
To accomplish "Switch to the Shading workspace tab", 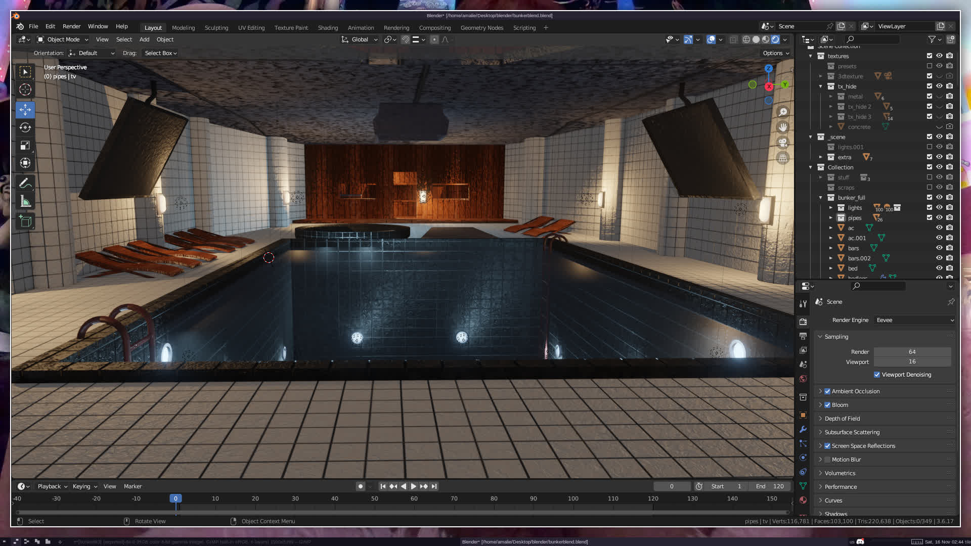I will point(328,28).
